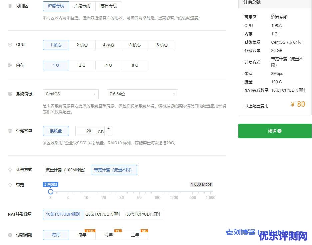Click 3Mbps value in order summary
The width and height of the screenshot is (312, 245).
(277, 74)
